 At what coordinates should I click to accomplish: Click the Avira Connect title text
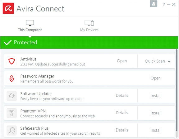[x=40, y=9]
